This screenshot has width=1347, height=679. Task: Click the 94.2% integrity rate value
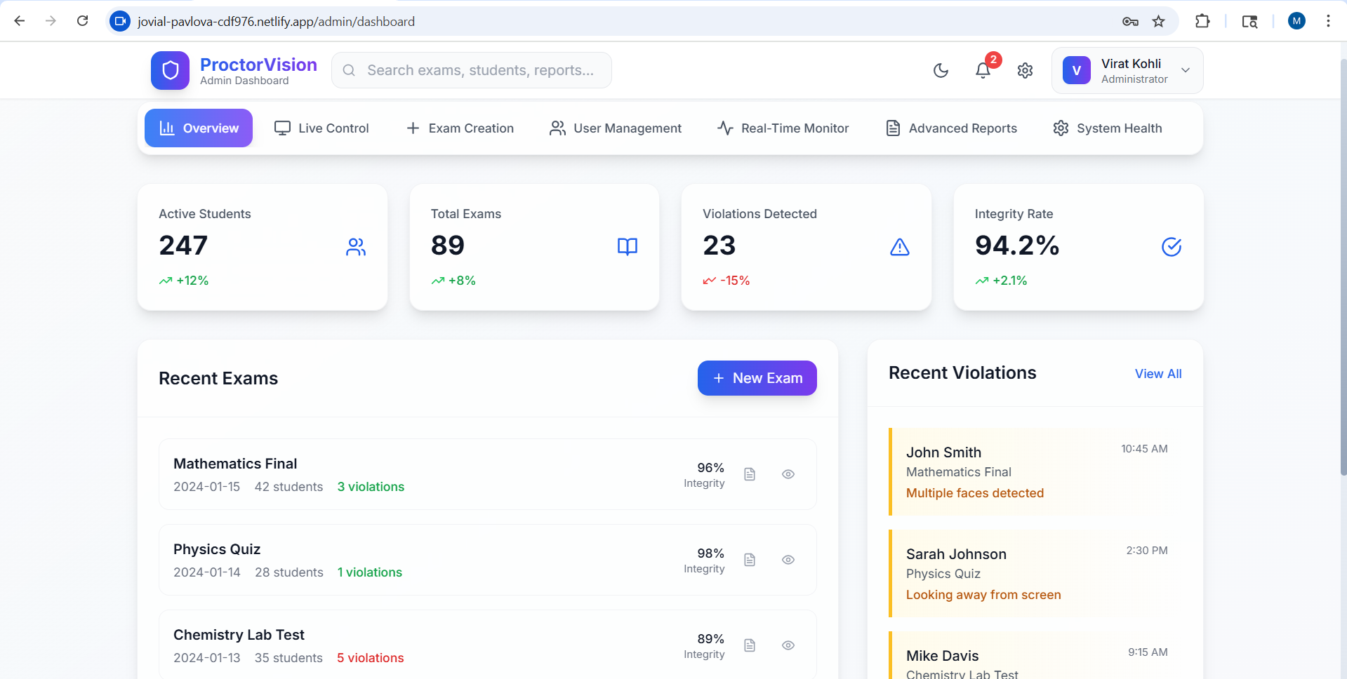[1017, 246]
